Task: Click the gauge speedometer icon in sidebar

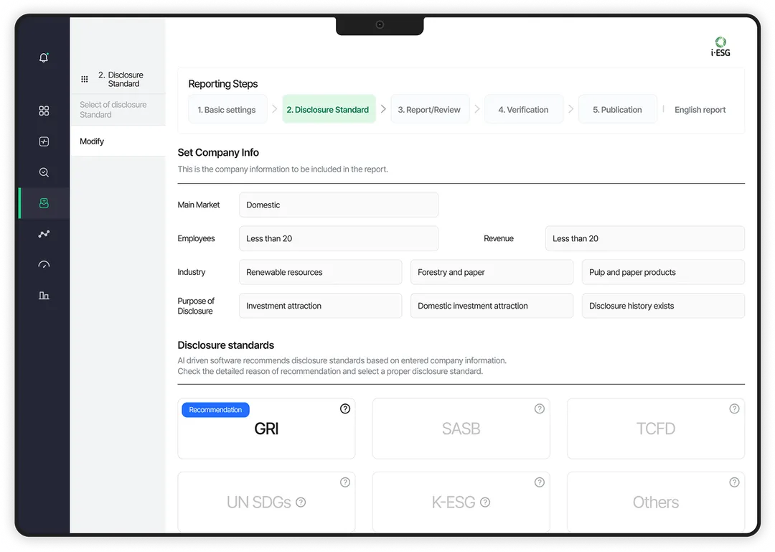Action: point(44,265)
